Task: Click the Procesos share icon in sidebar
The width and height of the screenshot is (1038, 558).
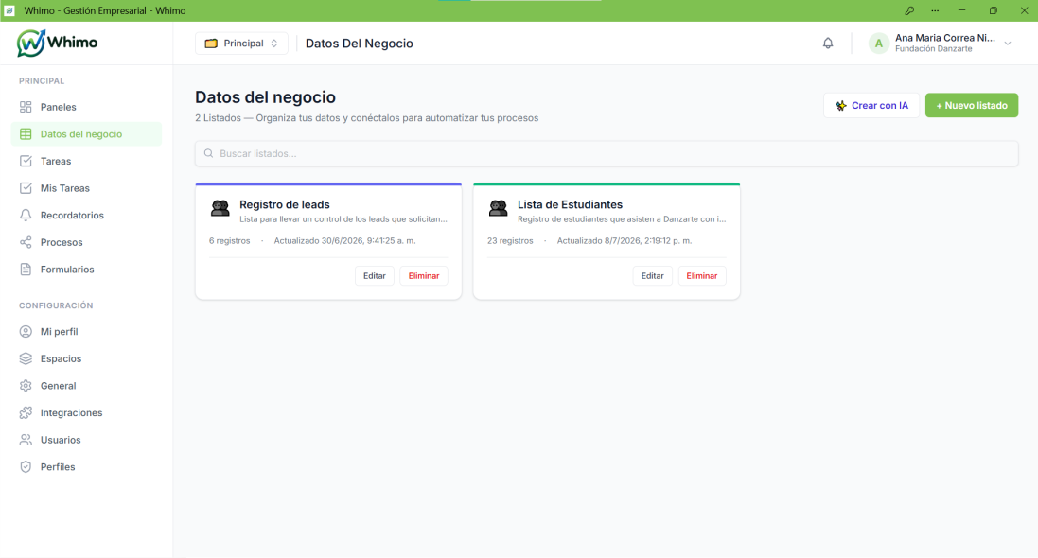Action: [x=26, y=242]
